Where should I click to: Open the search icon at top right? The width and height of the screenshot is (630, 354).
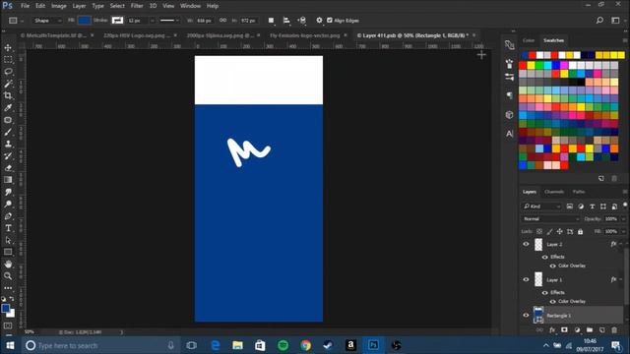coord(599,20)
